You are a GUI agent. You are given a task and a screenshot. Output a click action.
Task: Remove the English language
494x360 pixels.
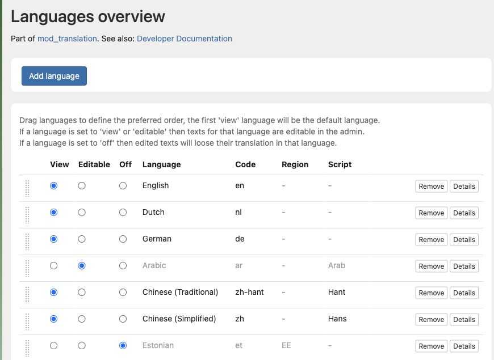[432, 187]
